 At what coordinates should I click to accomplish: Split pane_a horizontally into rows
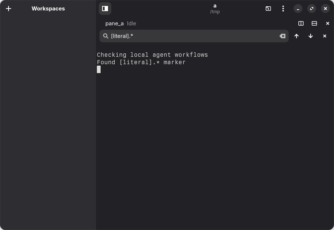pyautogui.click(x=314, y=23)
